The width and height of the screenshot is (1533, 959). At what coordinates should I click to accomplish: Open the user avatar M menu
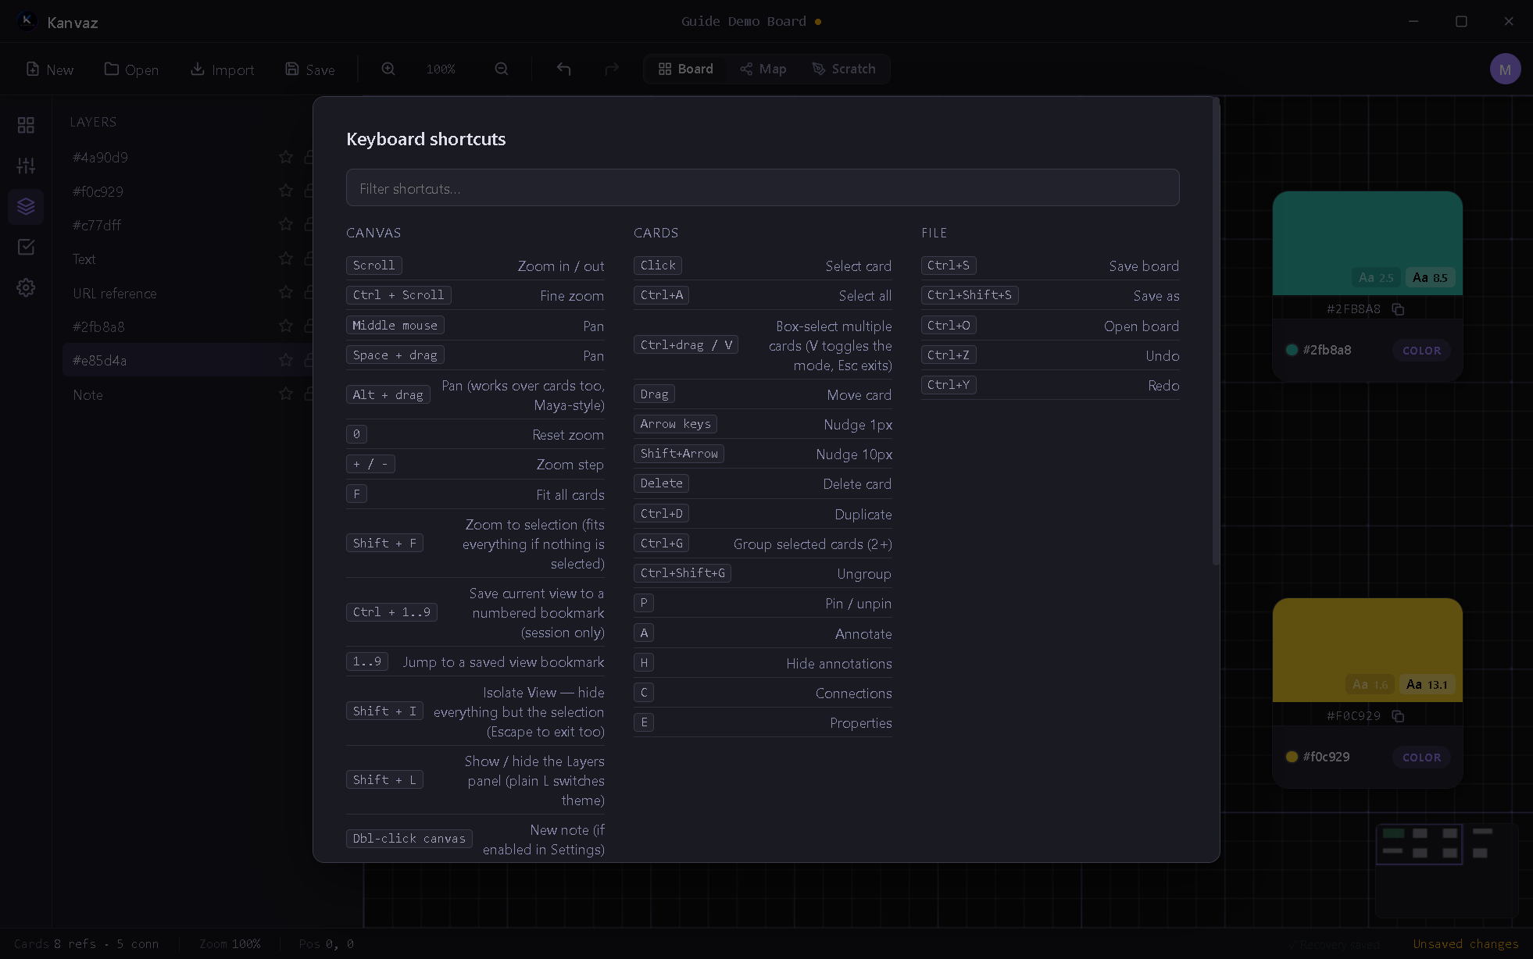pyautogui.click(x=1505, y=70)
